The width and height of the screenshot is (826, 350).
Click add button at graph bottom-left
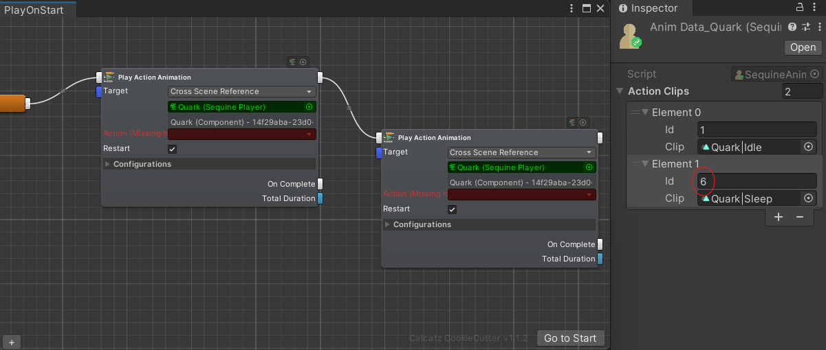click(x=12, y=342)
